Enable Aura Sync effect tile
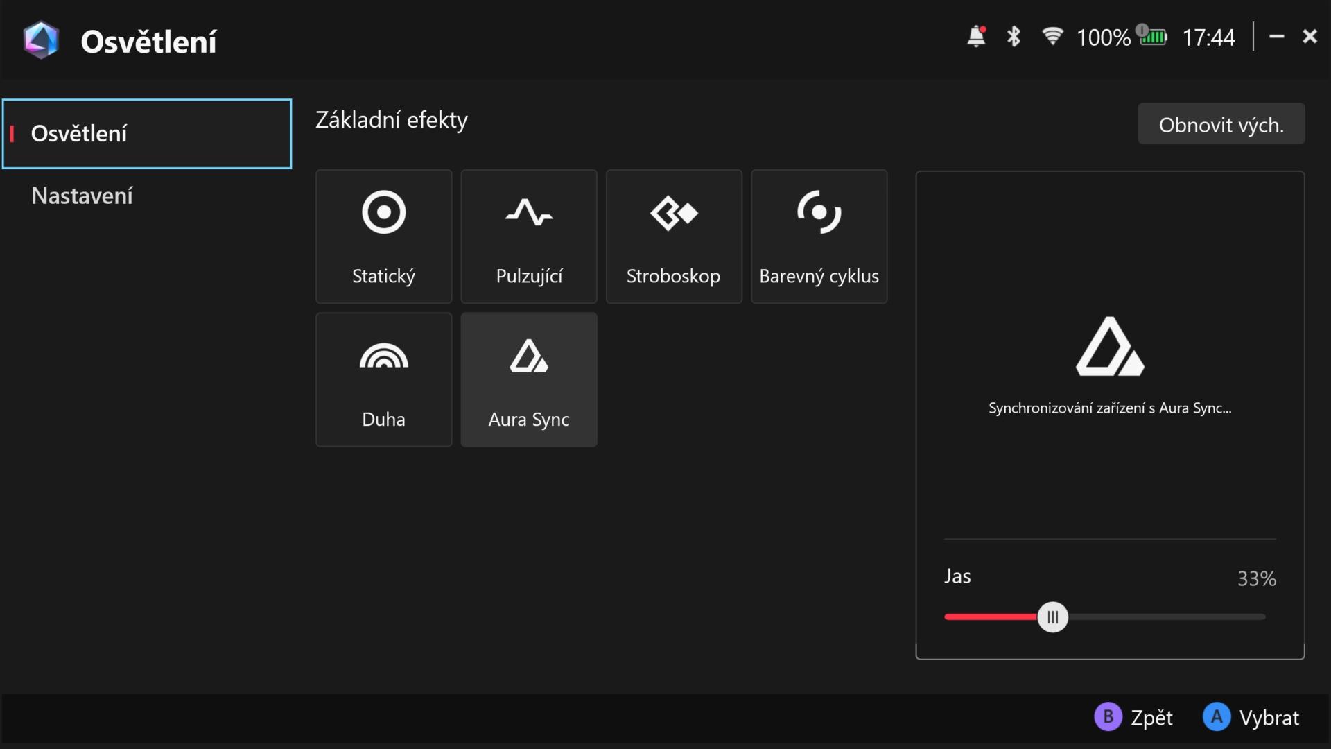 coord(528,379)
